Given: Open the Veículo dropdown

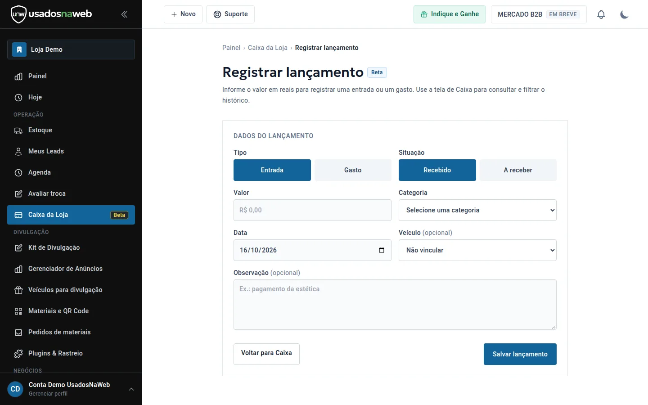Looking at the screenshot, I should coord(477,250).
